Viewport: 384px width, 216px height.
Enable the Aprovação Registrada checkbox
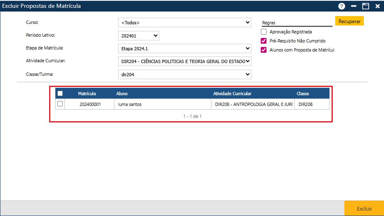[x=263, y=32]
